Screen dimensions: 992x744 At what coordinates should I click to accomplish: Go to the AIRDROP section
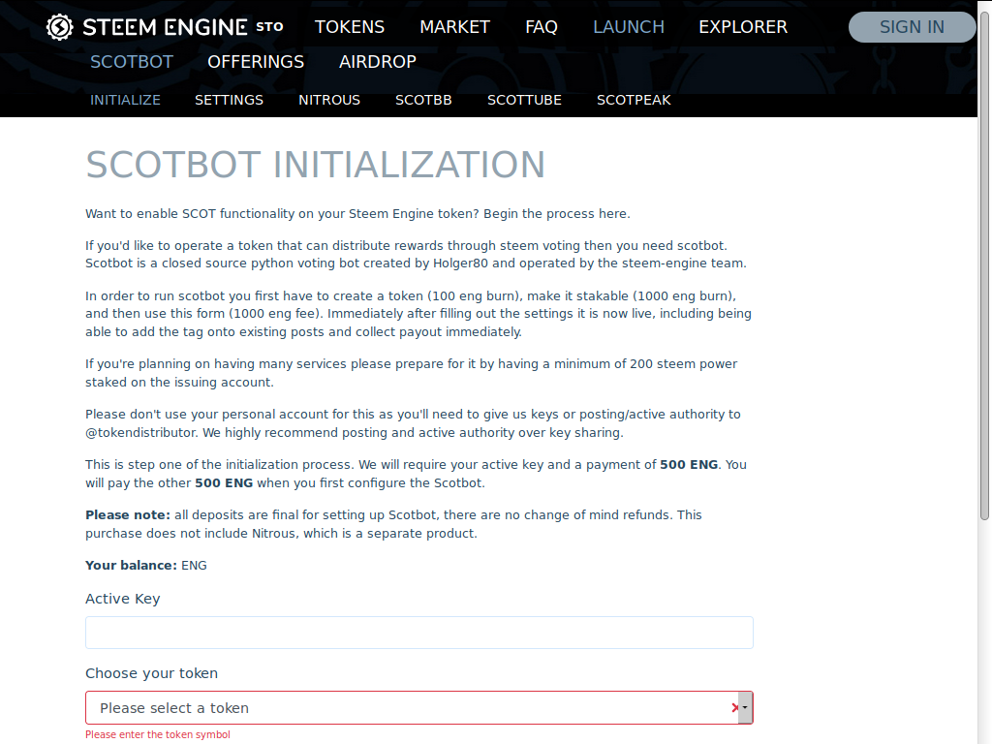click(x=378, y=62)
